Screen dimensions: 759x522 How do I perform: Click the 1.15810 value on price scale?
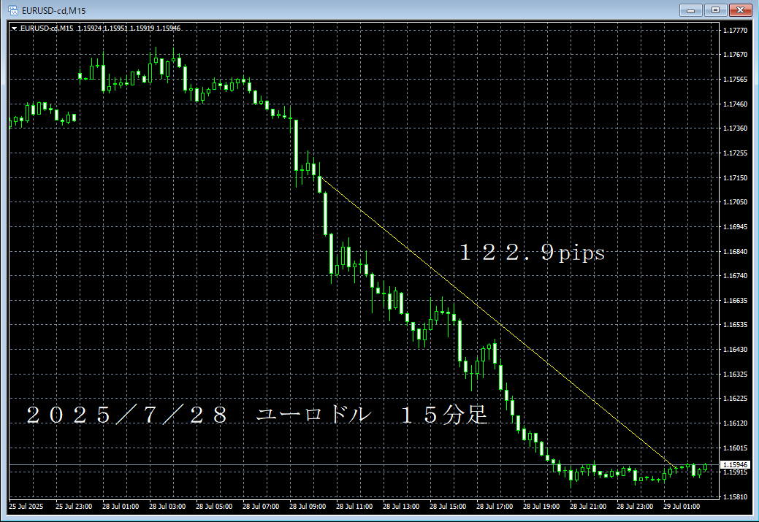coord(734,497)
